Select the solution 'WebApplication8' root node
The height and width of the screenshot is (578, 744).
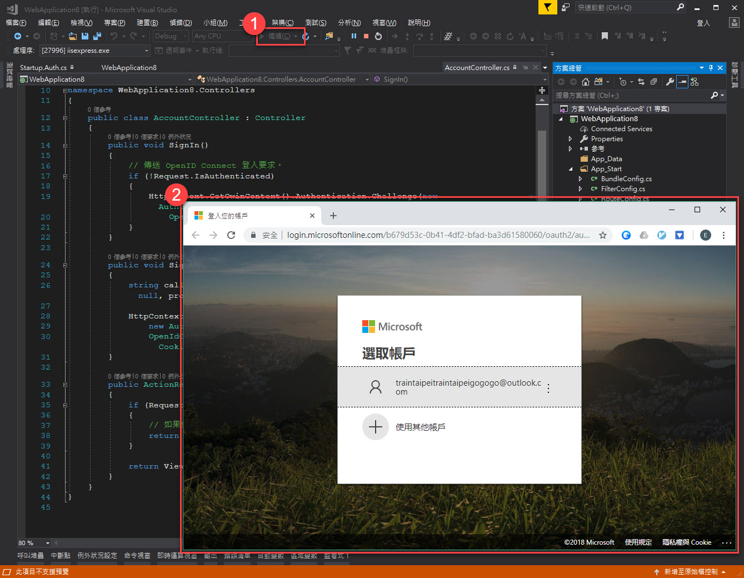point(620,109)
